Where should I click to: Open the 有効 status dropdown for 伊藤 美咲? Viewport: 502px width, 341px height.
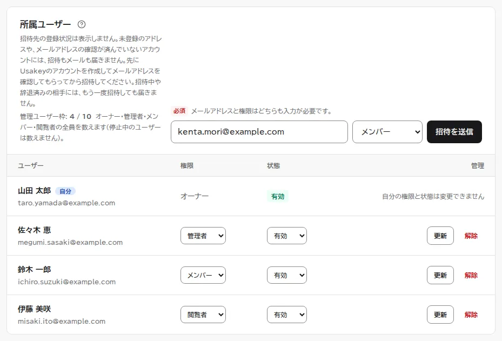click(287, 315)
